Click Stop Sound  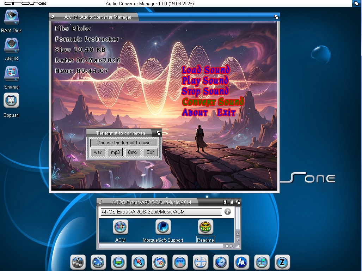[205, 91]
